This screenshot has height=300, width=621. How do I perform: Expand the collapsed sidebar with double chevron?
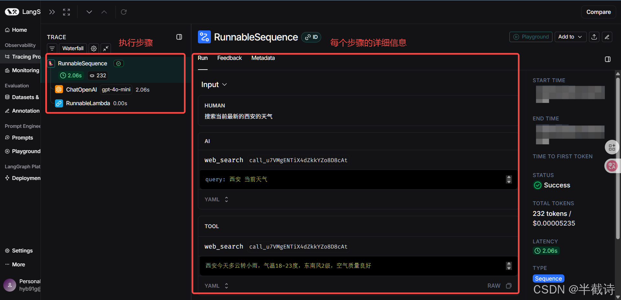(x=52, y=12)
